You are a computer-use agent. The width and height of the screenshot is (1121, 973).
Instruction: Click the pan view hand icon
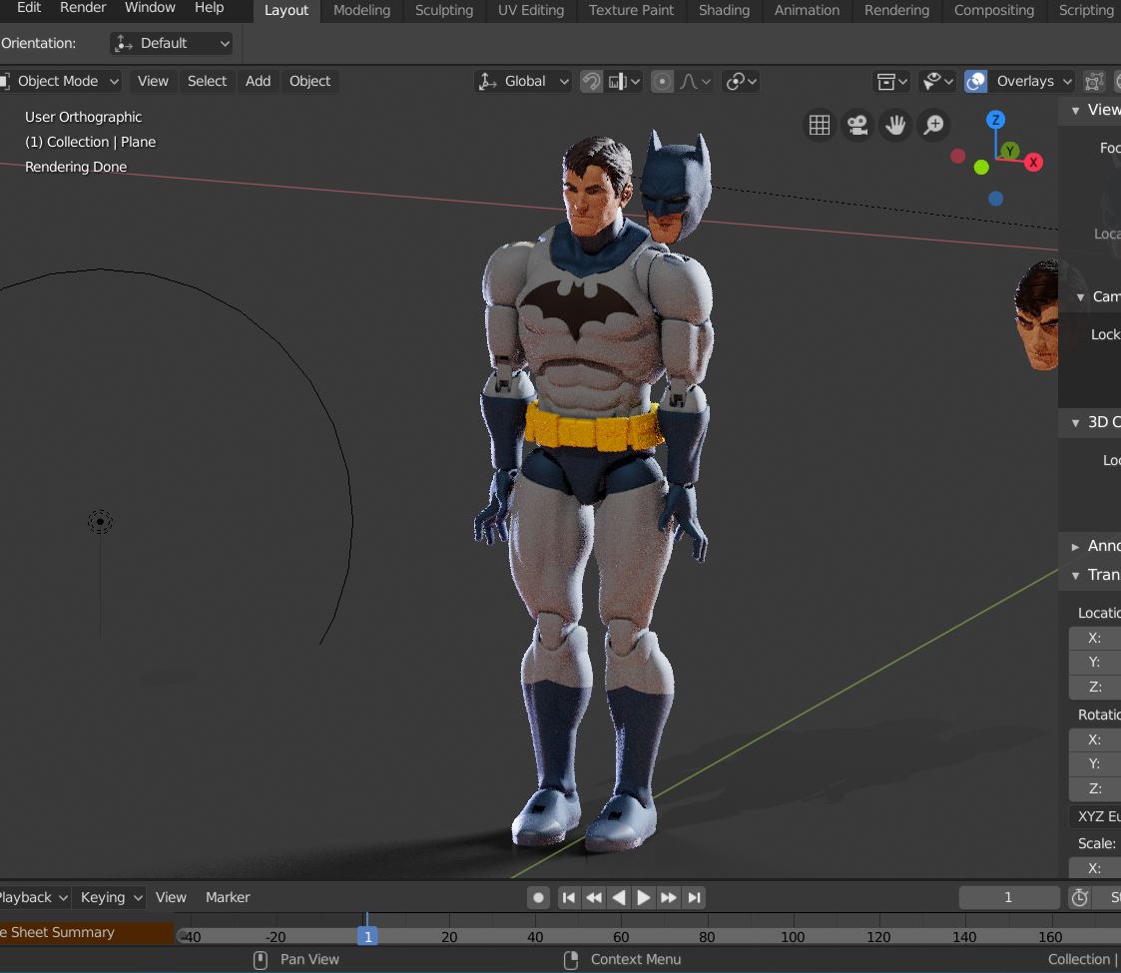pos(895,125)
